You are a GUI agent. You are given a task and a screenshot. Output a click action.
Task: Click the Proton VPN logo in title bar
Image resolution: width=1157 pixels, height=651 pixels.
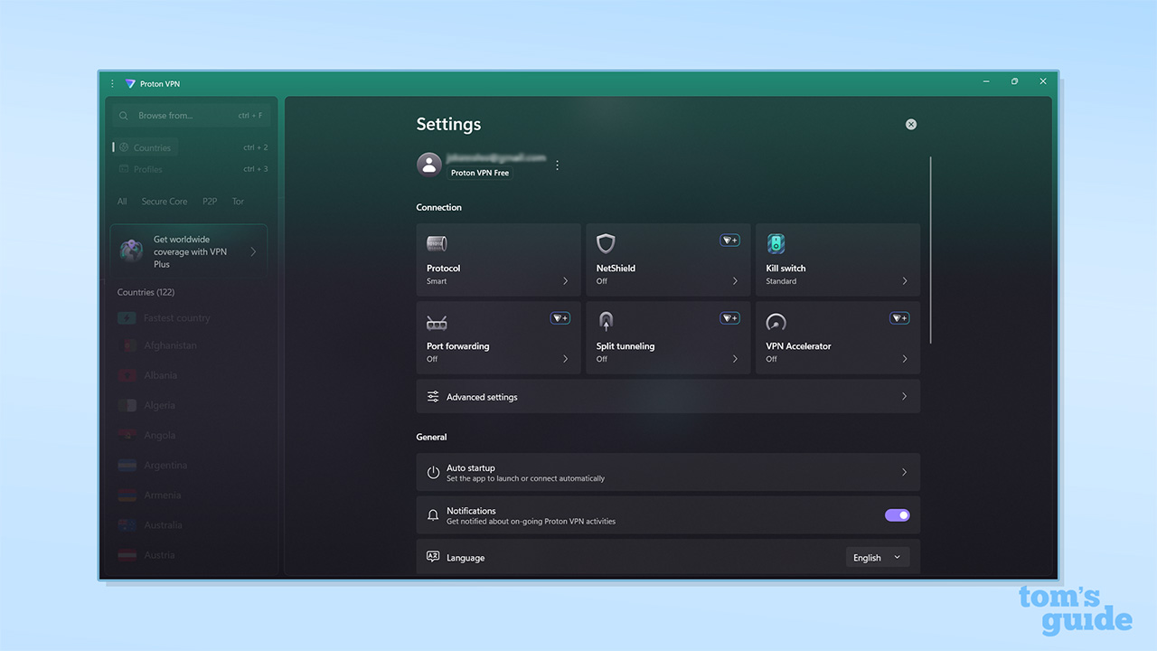pos(130,84)
